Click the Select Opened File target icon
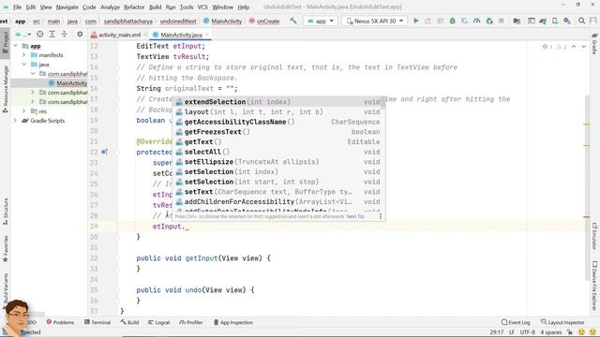 coord(39,34)
